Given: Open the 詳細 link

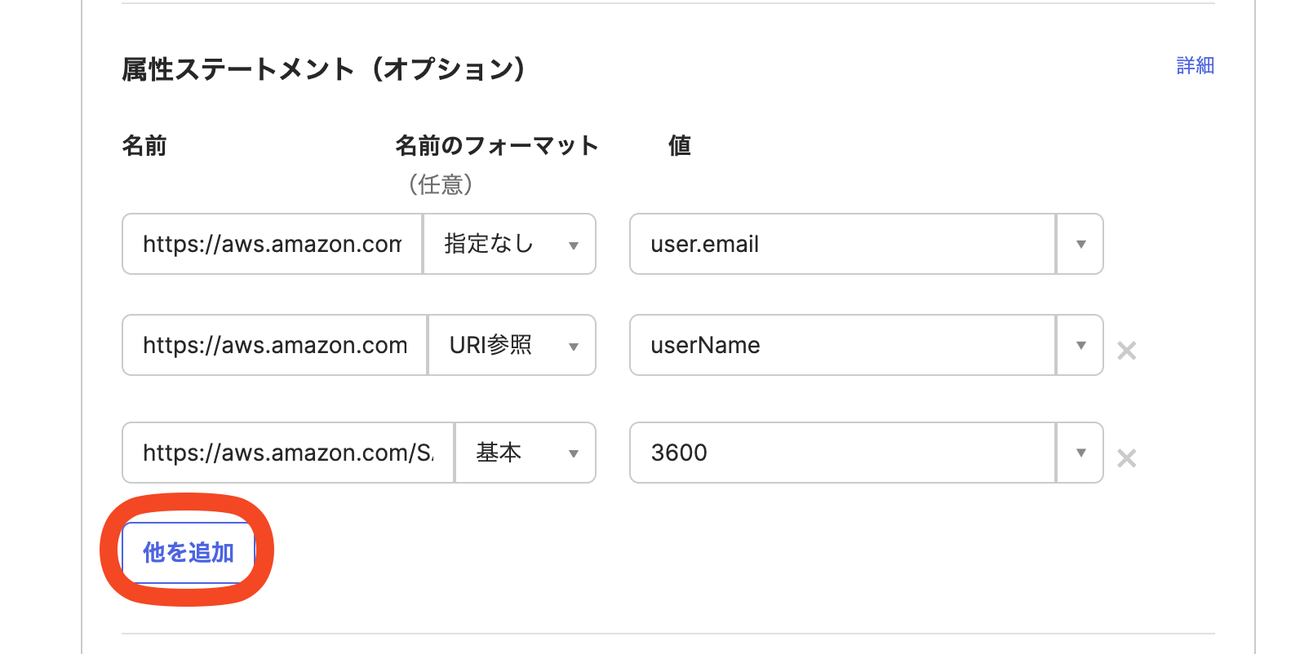Looking at the screenshot, I should (x=1195, y=65).
